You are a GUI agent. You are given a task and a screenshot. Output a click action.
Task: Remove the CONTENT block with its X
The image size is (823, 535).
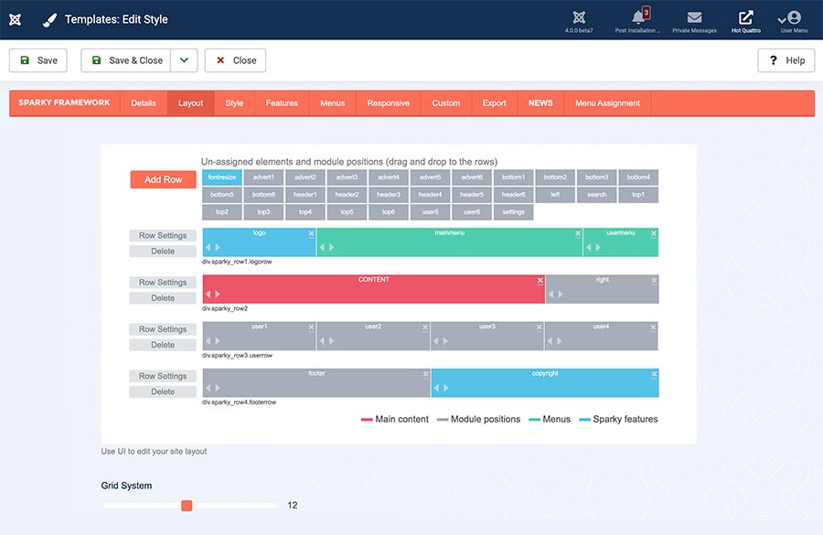[x=540, y=281]
